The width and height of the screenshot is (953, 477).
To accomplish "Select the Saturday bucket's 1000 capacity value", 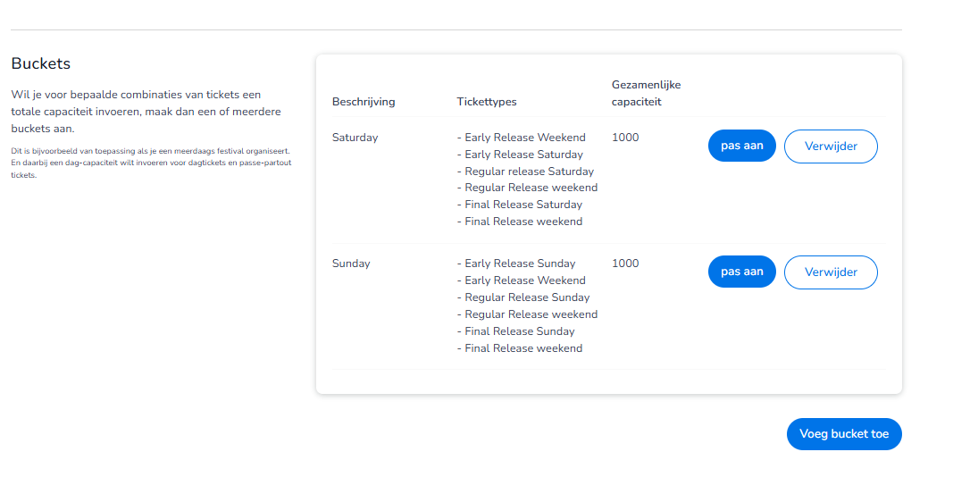I will (x=625, y=138).
